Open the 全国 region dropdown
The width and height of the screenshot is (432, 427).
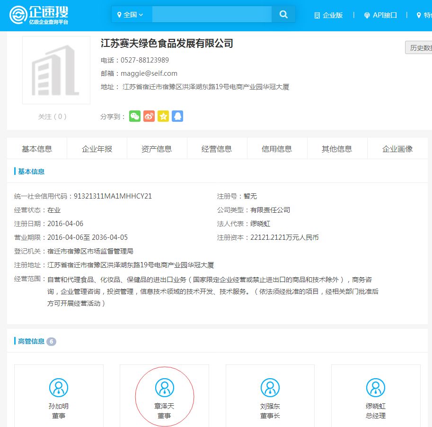point(132,15)
